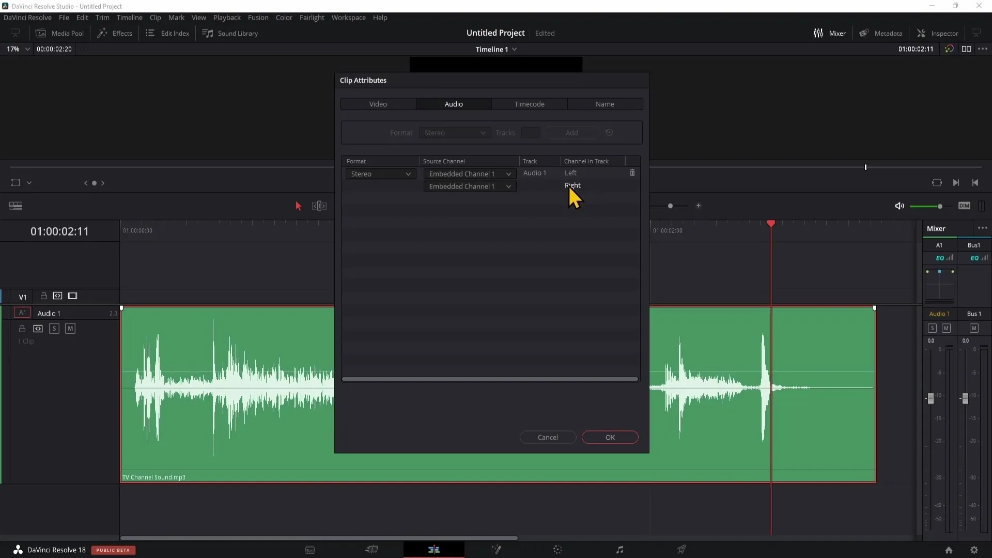Click the Add button in Clip Attributes
This screenshot has width=992, height=558.
coord(571,132)
